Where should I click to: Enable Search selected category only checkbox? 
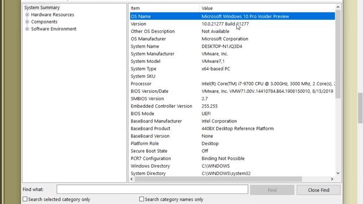(25, 199)
